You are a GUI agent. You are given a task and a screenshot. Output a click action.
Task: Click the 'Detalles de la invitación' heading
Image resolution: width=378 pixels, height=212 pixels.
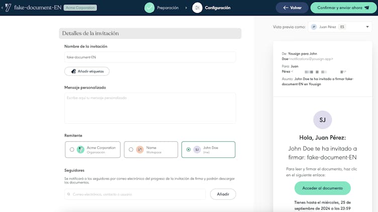tap(90, 34)
